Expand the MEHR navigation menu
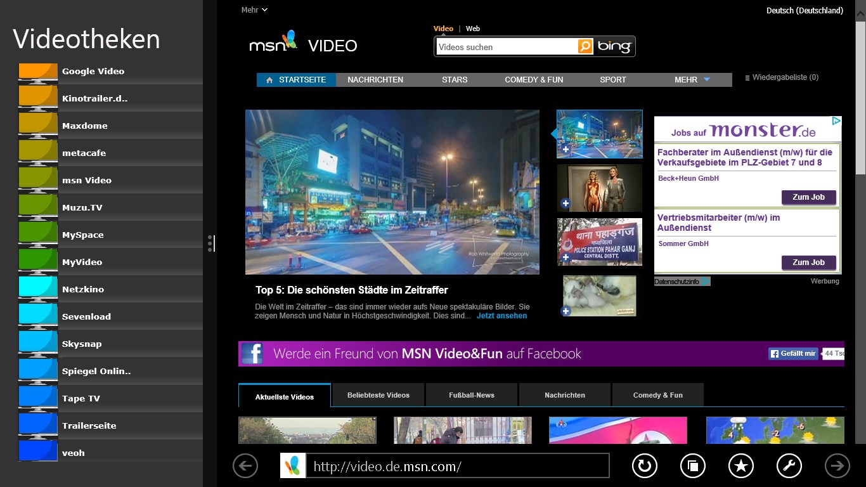This screenshot has width=866, height=487. coord(692,80)
